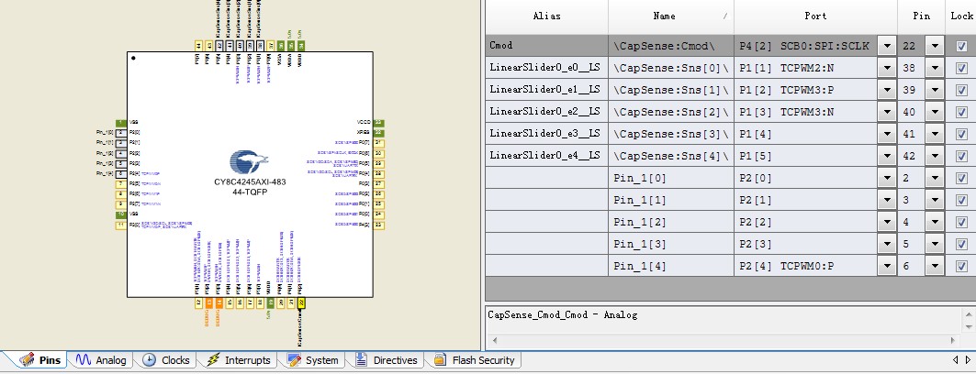The width and height of the screenshot is (976, 374).
Task: Click the Directives document icon
Action: click(x=362, y=360)
